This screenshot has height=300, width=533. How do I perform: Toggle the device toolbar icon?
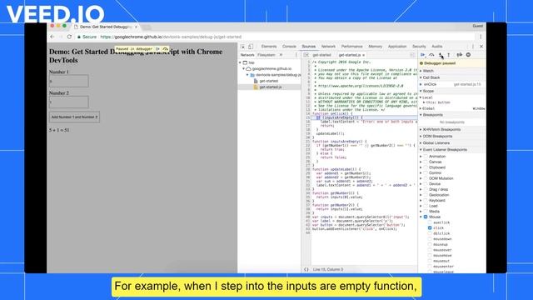[251, 47]
